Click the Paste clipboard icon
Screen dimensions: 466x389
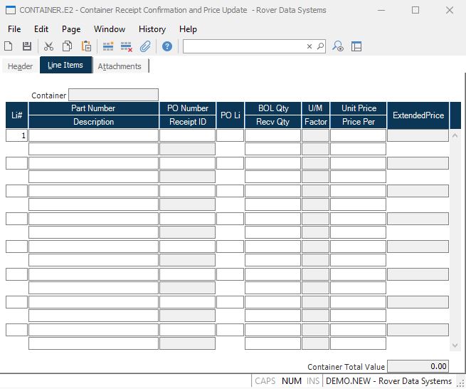coord(86,46)
